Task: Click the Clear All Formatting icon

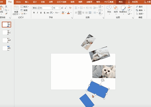Action: tap(70, 8)
